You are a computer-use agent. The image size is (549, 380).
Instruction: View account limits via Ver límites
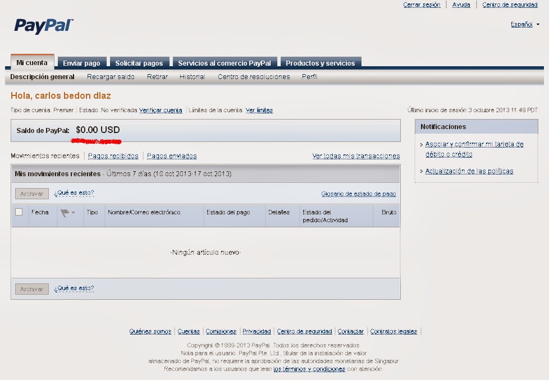[x=260, y=110]
